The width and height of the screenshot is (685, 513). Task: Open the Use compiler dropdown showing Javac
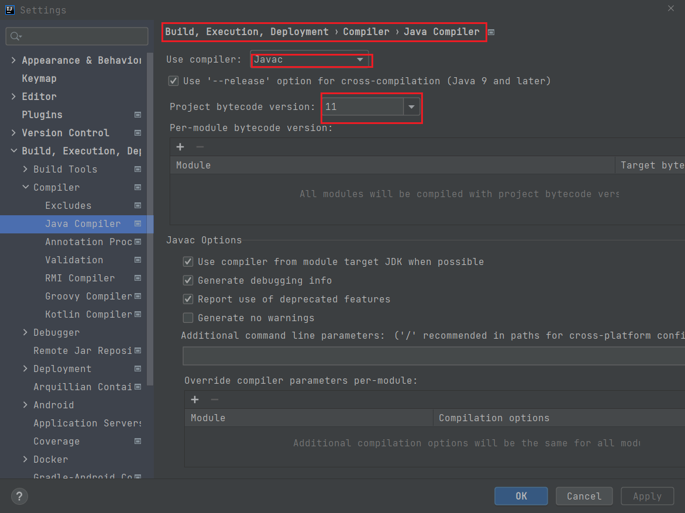pos(361,59)
